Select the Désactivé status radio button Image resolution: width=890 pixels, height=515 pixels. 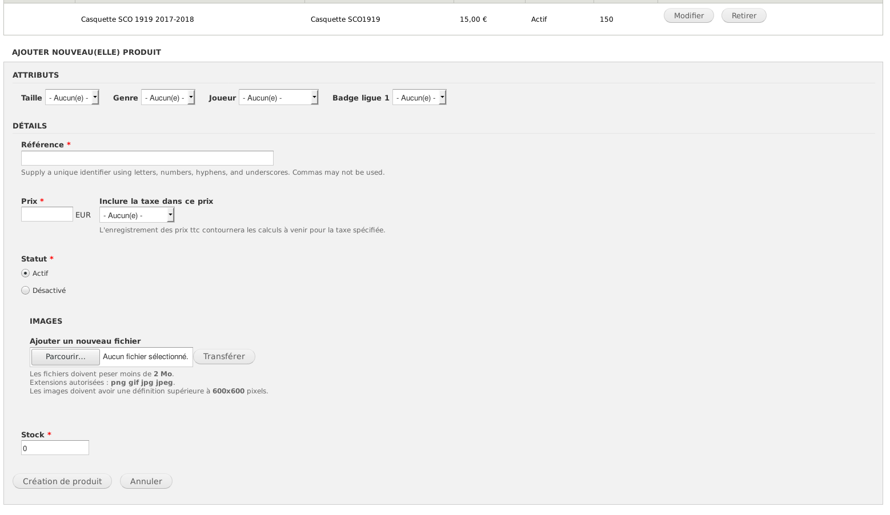coord(25,291)
